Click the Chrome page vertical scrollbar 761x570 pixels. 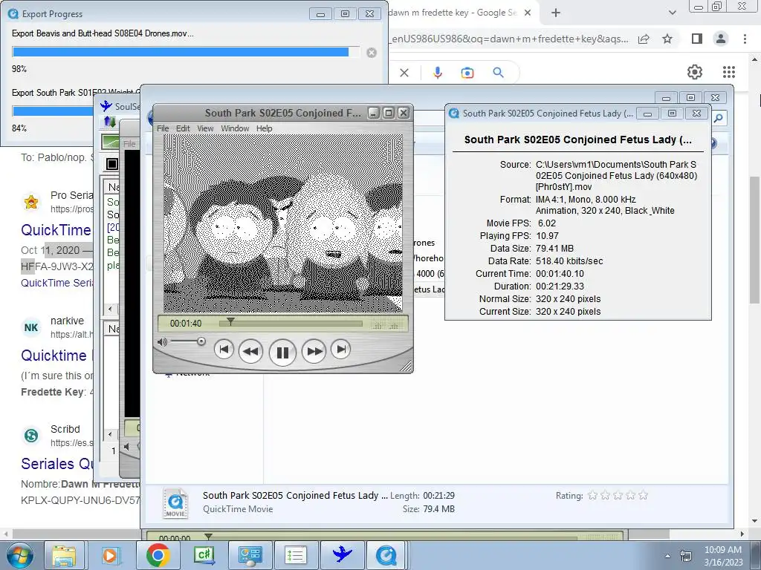point(754,240)
